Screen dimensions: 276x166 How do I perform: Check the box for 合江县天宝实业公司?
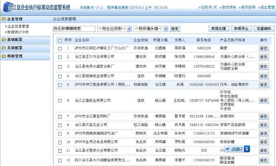[x=60, y=125]
